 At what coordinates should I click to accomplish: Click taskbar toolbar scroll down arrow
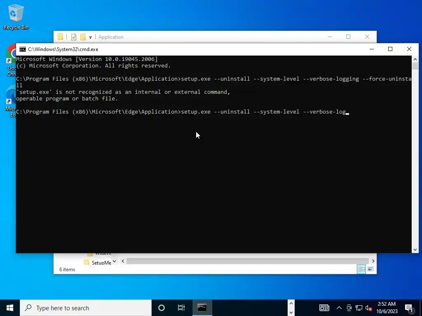291,312
